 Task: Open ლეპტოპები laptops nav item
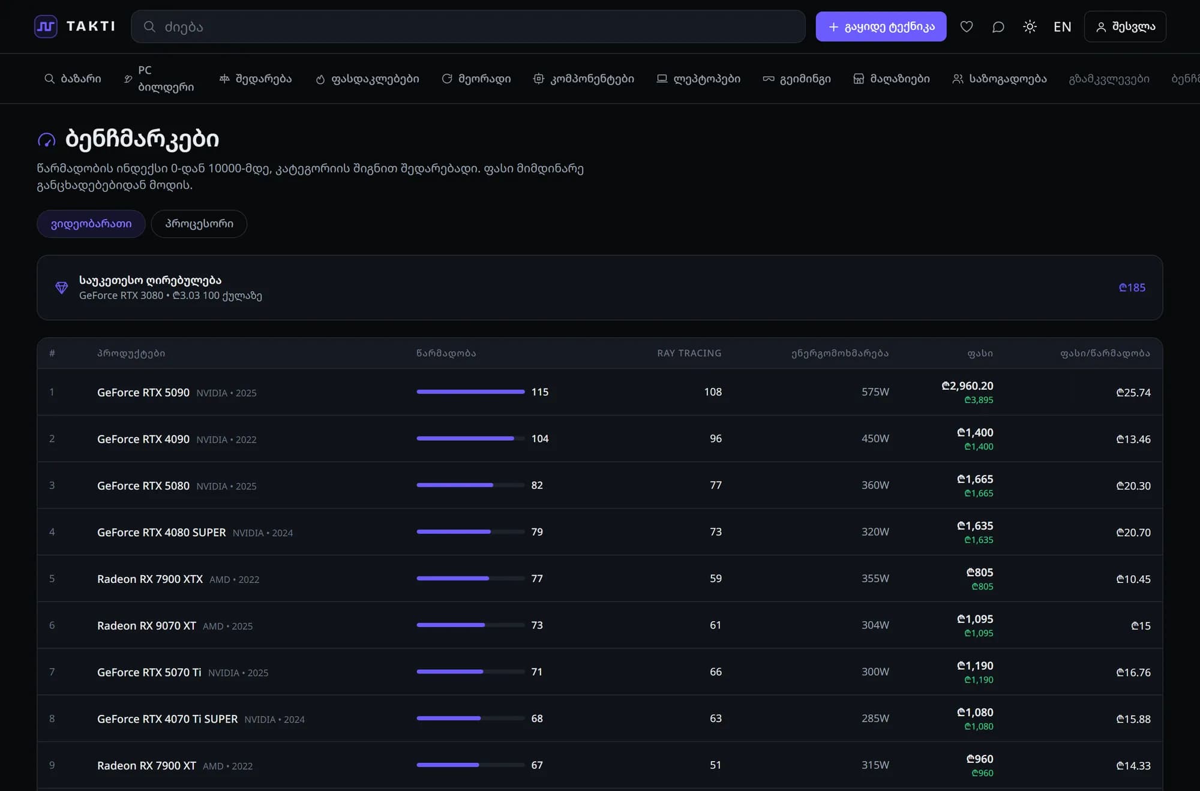[x=698, y=79]
